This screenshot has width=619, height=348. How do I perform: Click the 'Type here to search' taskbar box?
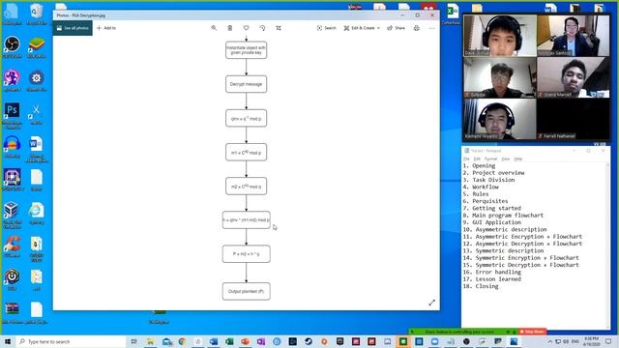[x=71, y=341]
